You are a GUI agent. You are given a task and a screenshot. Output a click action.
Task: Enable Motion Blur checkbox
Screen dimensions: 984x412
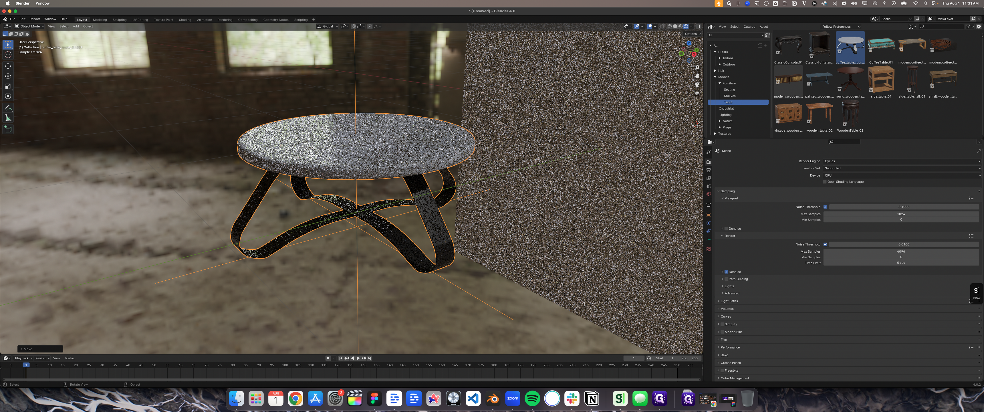point(722,332)
